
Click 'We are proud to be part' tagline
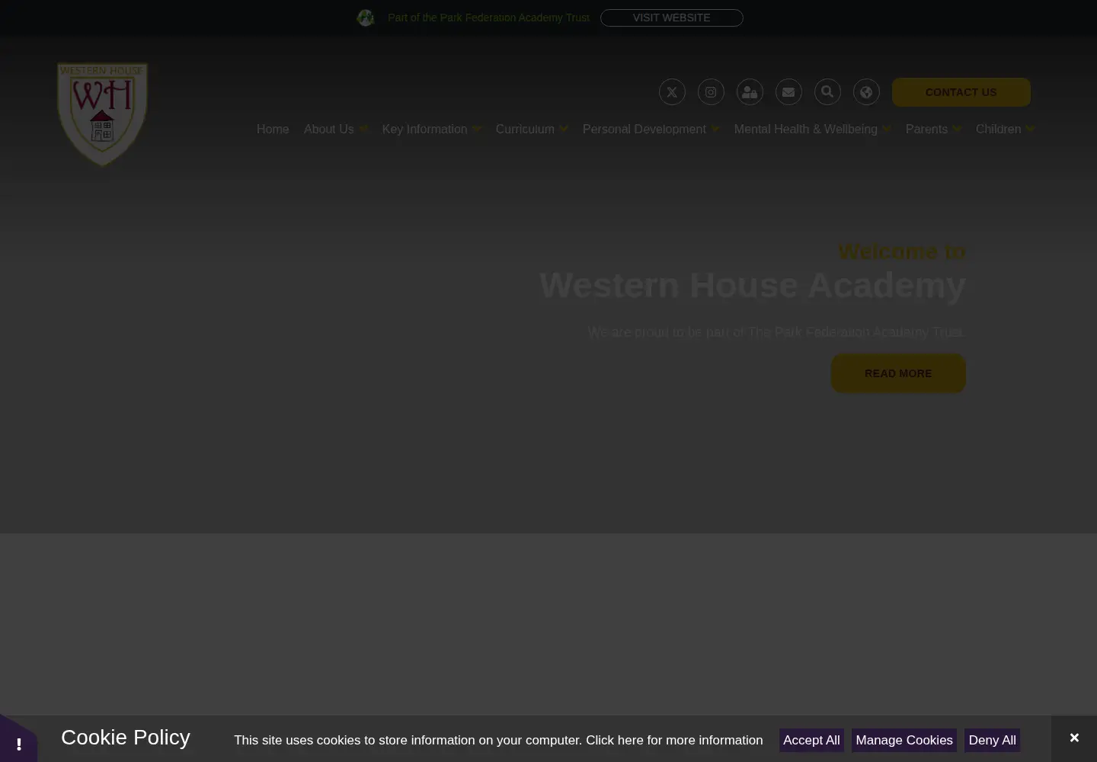[x=776, y=332]
